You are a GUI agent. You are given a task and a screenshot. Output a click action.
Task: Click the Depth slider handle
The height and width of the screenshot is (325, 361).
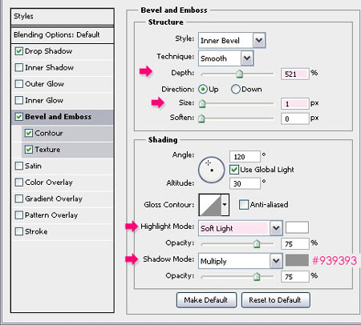(240, 74)
